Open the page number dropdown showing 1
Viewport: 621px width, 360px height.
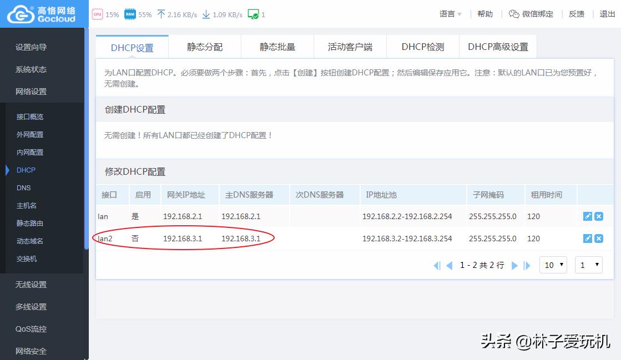pyautogui.click(x=588, y=265)
